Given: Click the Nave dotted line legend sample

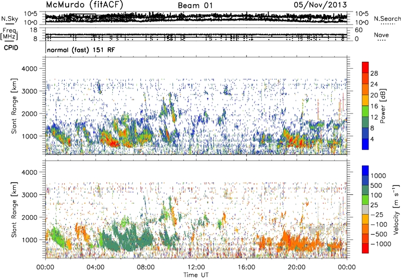Looking at the screenshot, I should pos(381,41).
